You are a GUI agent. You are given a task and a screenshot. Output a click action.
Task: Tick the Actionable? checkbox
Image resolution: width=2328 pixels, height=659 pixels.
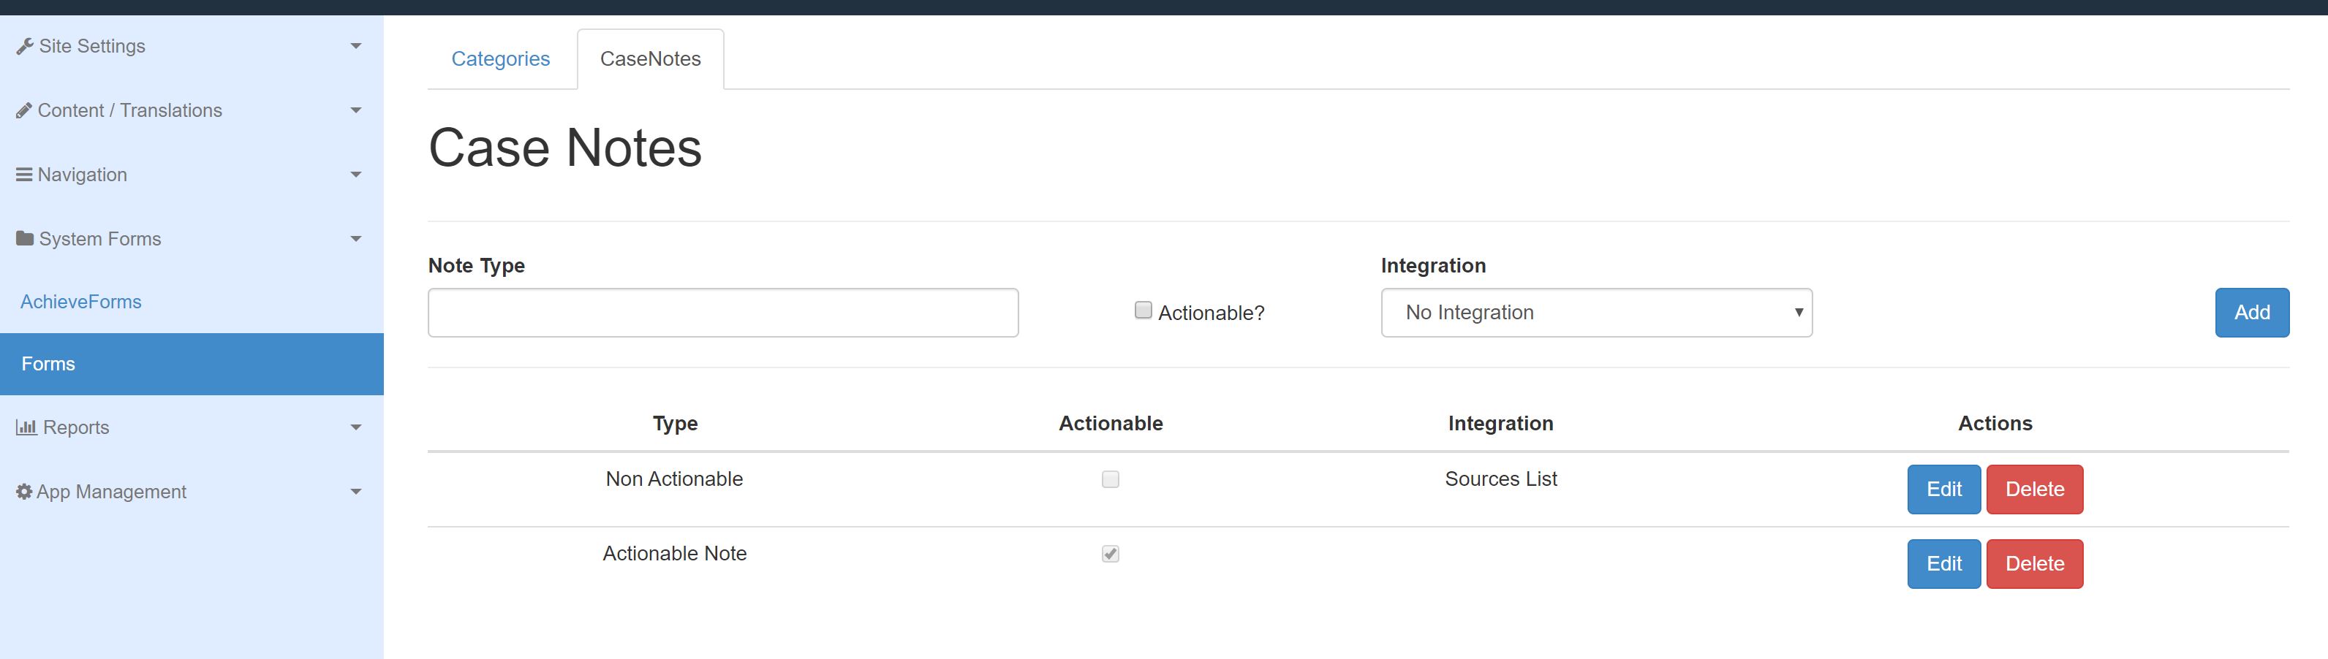[1144, 311]
